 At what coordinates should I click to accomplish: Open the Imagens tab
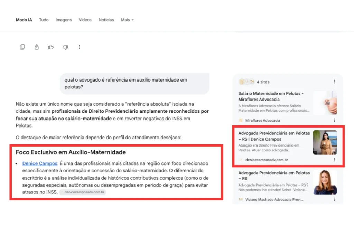64,20
